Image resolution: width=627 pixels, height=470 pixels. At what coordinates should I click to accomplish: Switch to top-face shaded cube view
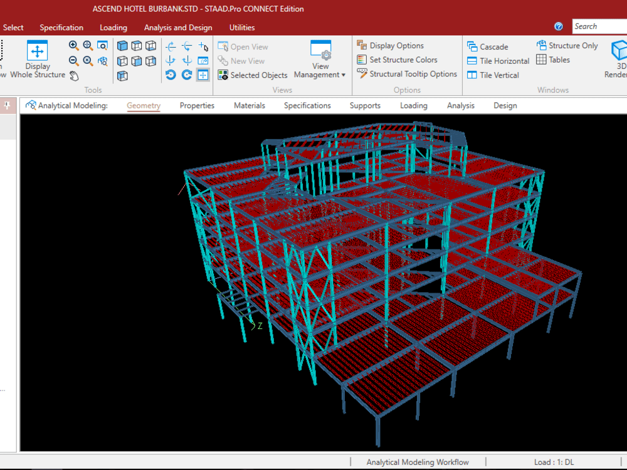click(137, 46)
